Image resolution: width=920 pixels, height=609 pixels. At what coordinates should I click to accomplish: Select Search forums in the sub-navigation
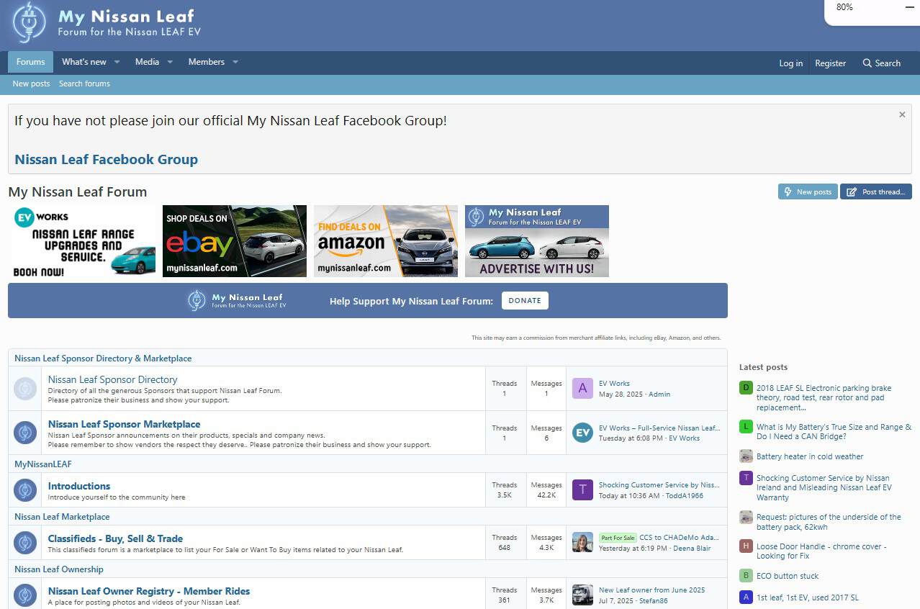[84, 84]
